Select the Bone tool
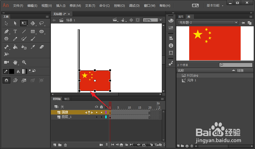 [6, 47]
